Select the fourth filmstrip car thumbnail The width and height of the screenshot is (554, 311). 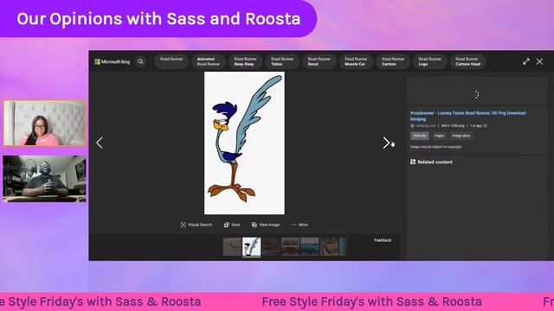(x=290, y=246)
